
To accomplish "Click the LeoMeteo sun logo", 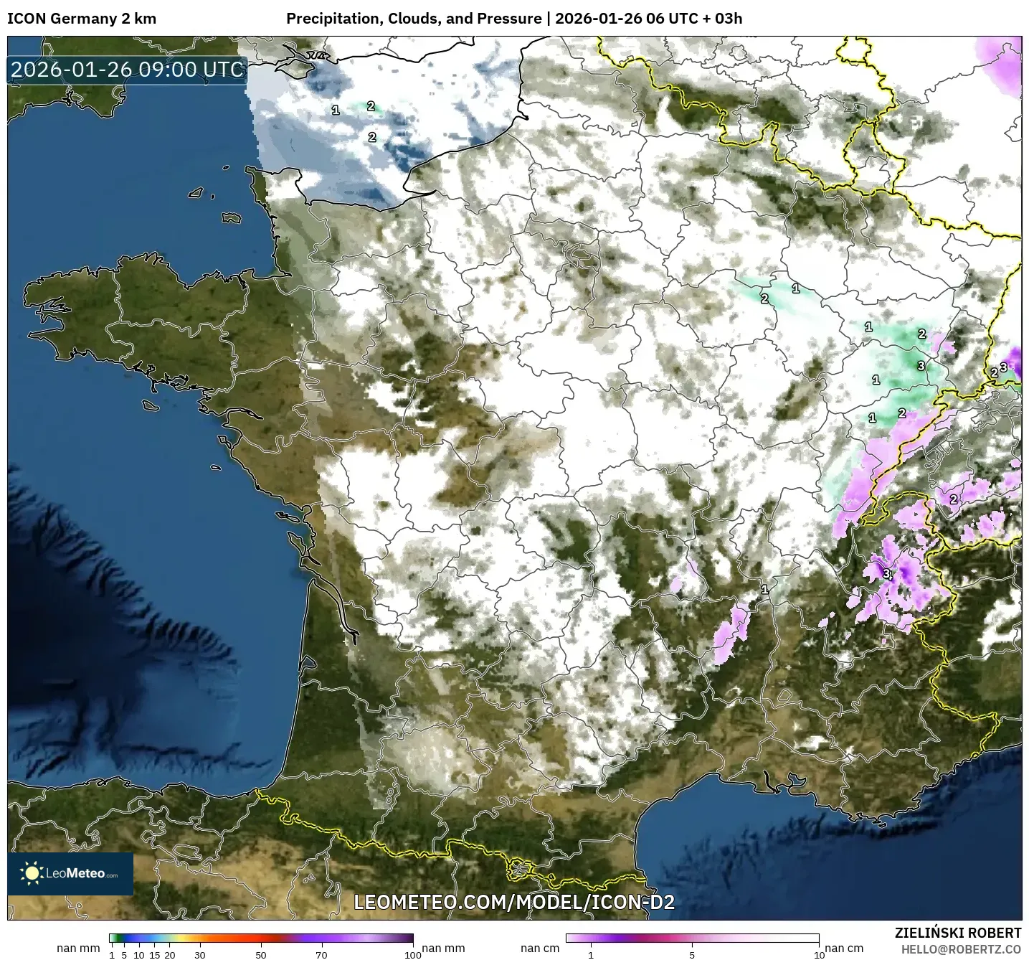I will (x=32, y=873).
